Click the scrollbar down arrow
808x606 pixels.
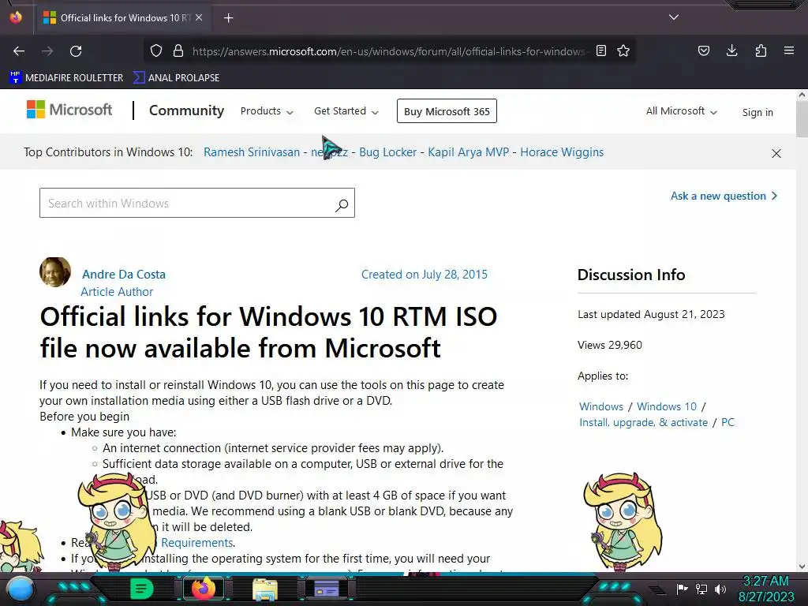point(802,567)
